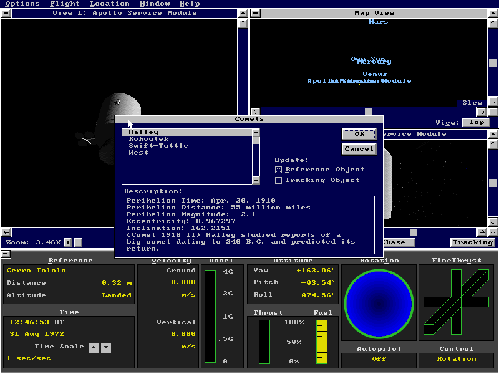This screenshot has height=374, width=499.
Task: Open instrument panel system menu box
Action: 6,254
